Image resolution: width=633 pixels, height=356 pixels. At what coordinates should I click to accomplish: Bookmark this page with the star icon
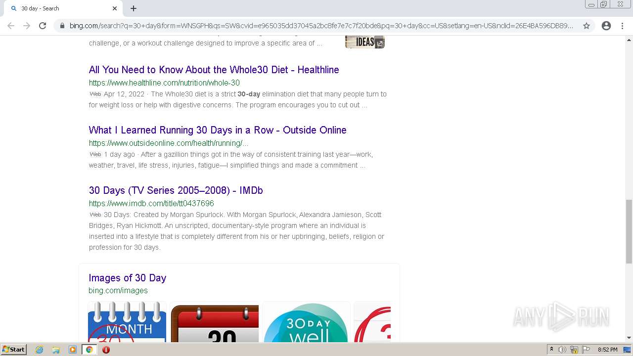pos(587,26)
